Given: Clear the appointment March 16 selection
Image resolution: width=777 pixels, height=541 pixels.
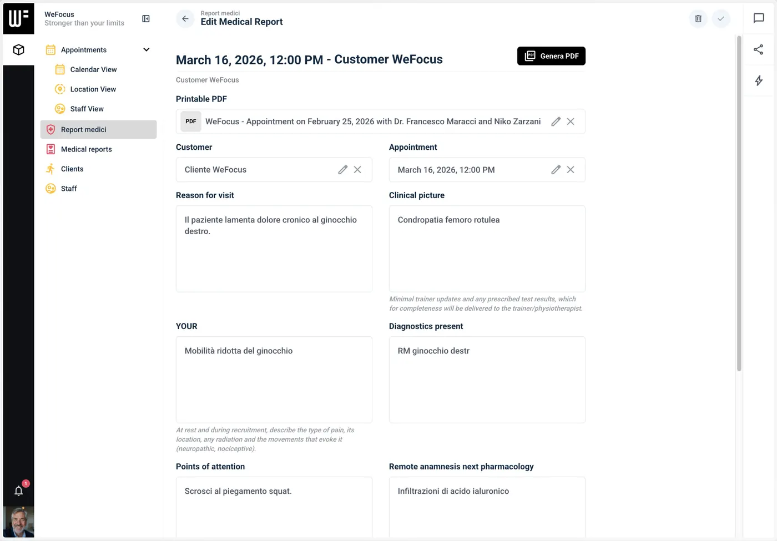Looking at the screenshot, I should (571, 170).
